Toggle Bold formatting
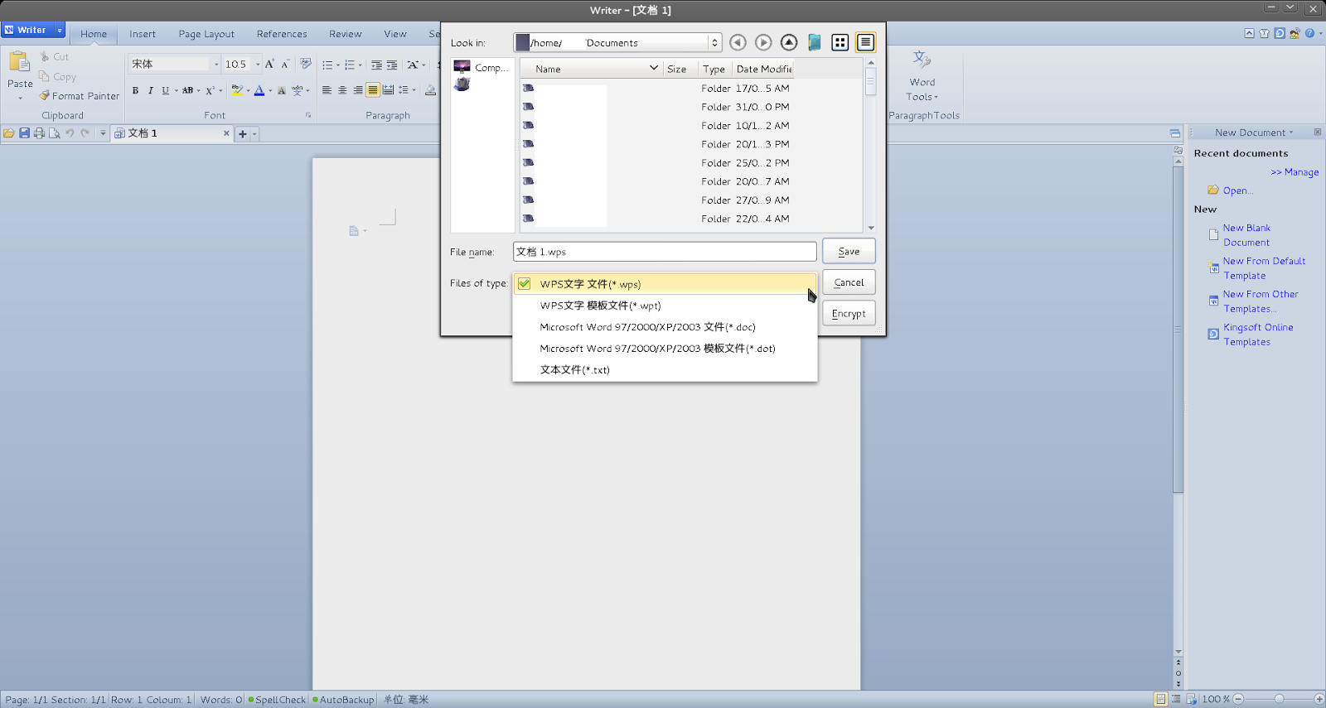The image size is (1326, 708). point(135,90)
